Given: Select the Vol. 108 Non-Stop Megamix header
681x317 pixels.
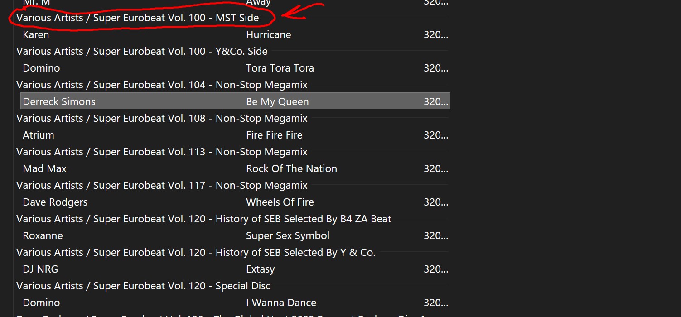Looking at the screenshot, I should coord(162,119).
